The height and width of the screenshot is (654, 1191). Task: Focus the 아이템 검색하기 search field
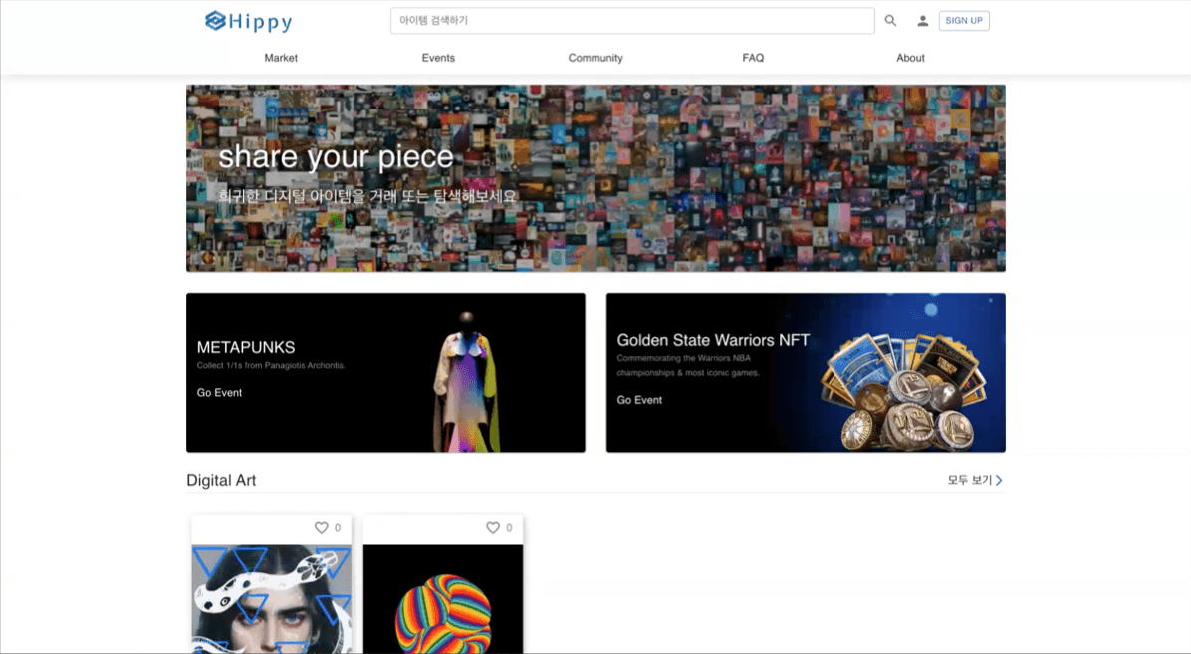point(631,21)
